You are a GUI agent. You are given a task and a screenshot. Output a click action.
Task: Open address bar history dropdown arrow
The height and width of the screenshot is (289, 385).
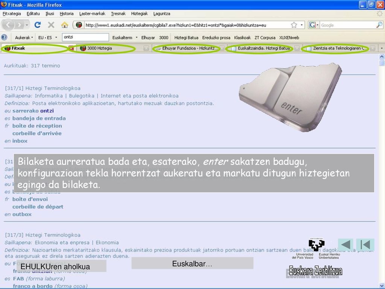tap(302, 25)
